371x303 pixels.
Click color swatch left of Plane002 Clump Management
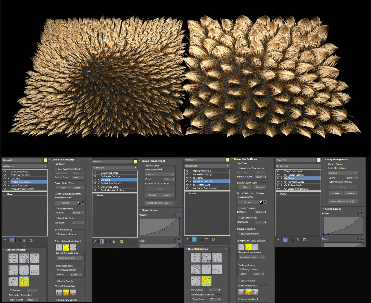135,162
